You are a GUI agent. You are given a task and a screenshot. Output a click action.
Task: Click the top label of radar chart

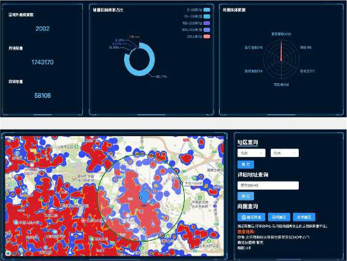281,34
